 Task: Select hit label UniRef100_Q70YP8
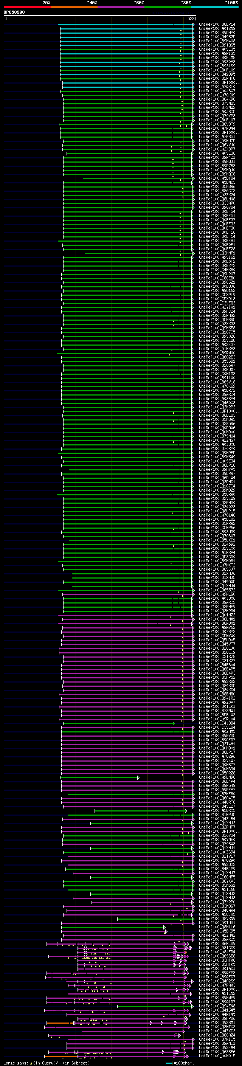tap(217, 116)
